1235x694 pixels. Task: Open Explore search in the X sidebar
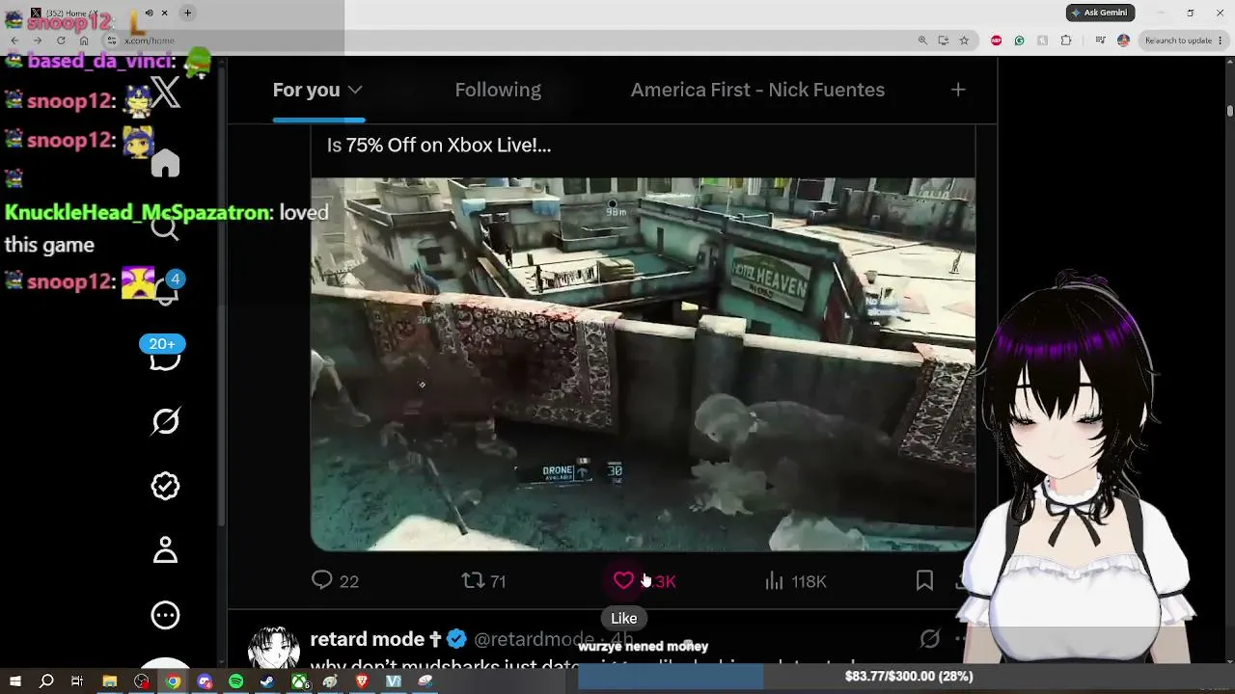(165, 227)
